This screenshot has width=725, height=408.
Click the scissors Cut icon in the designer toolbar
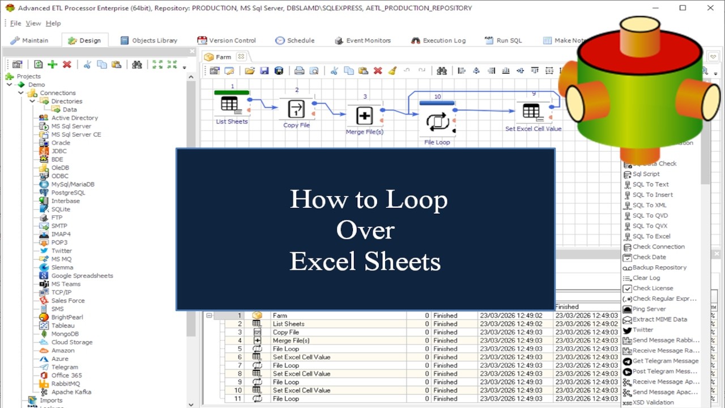point(334,71)
